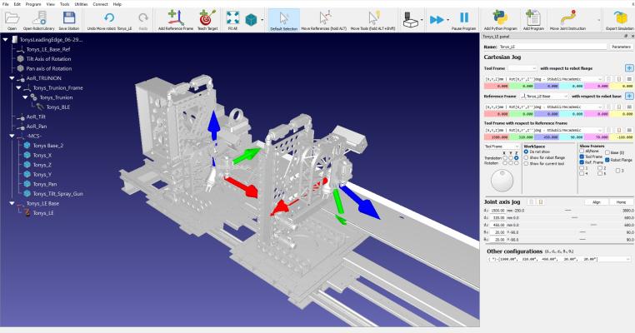Viewport: 635px width, 333px height.
Task: Activate the Move References tool
Action: [x=324, y=18]
